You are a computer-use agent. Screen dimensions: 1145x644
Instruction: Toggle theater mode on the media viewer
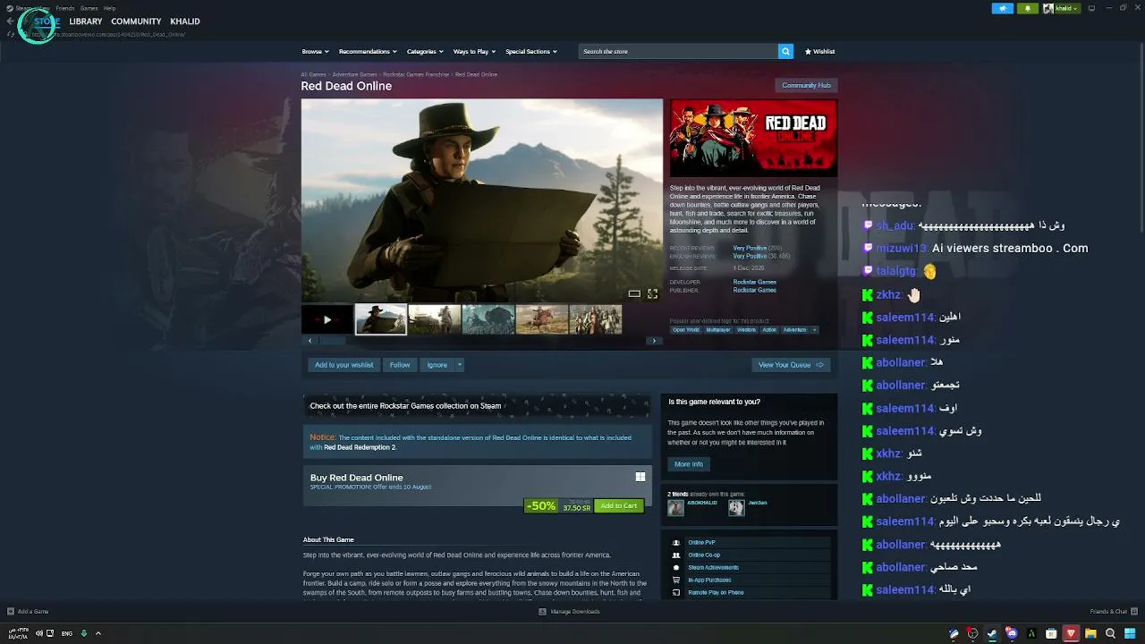[634, 293]
